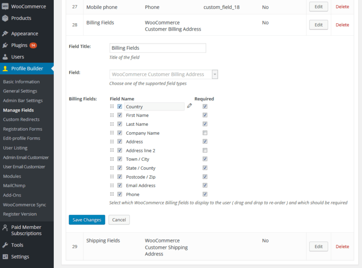Uncheck Email Address display checkbox
This screenshot has height=268, width=362.
[120, 185]
